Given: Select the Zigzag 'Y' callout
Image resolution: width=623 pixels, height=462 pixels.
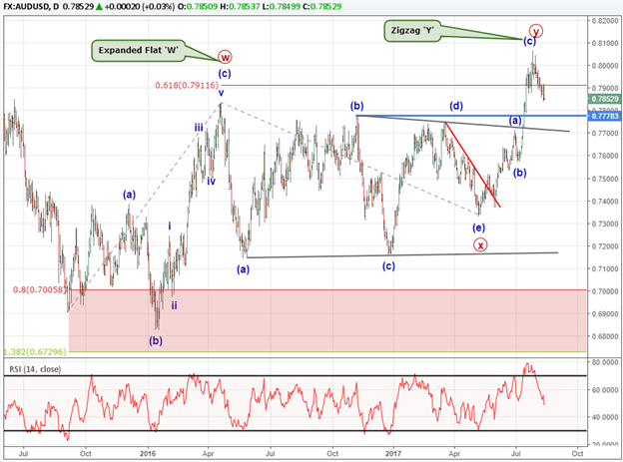Looking at the screenshot, I should [412, 31].
